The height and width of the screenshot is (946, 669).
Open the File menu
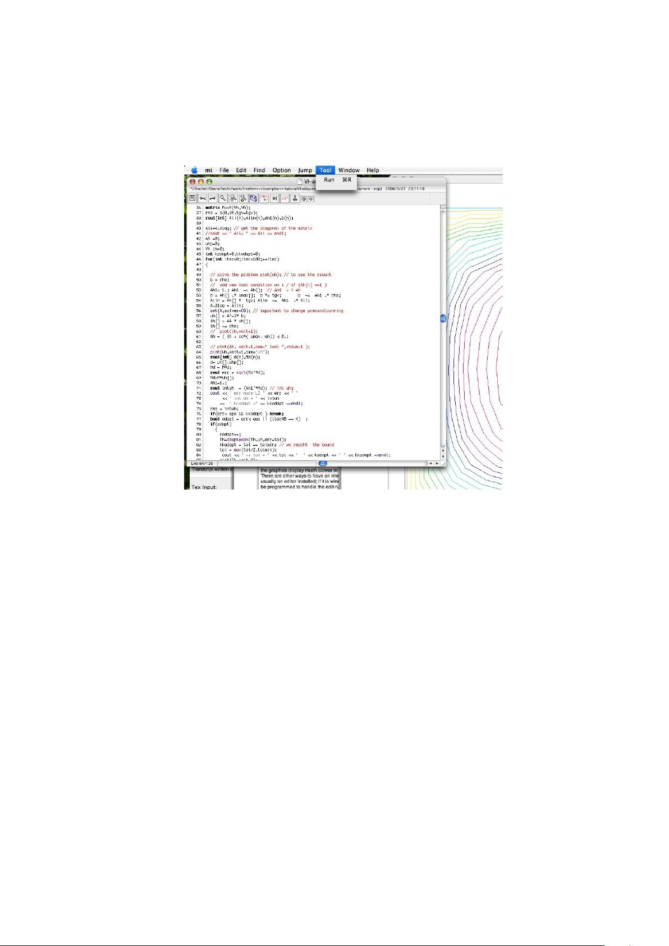(x=224, y=170)
